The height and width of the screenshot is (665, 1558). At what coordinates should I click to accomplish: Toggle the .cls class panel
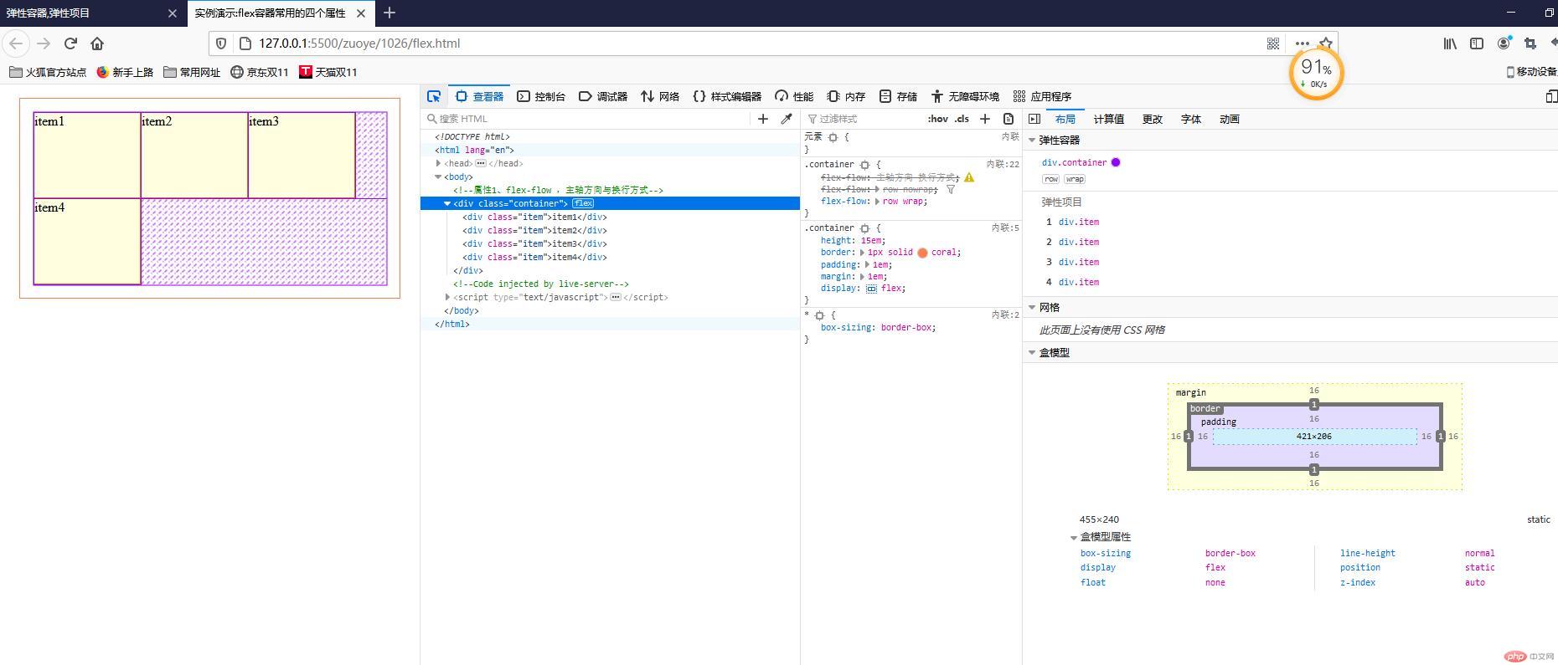pyautogui.click(x=962, y=119)
